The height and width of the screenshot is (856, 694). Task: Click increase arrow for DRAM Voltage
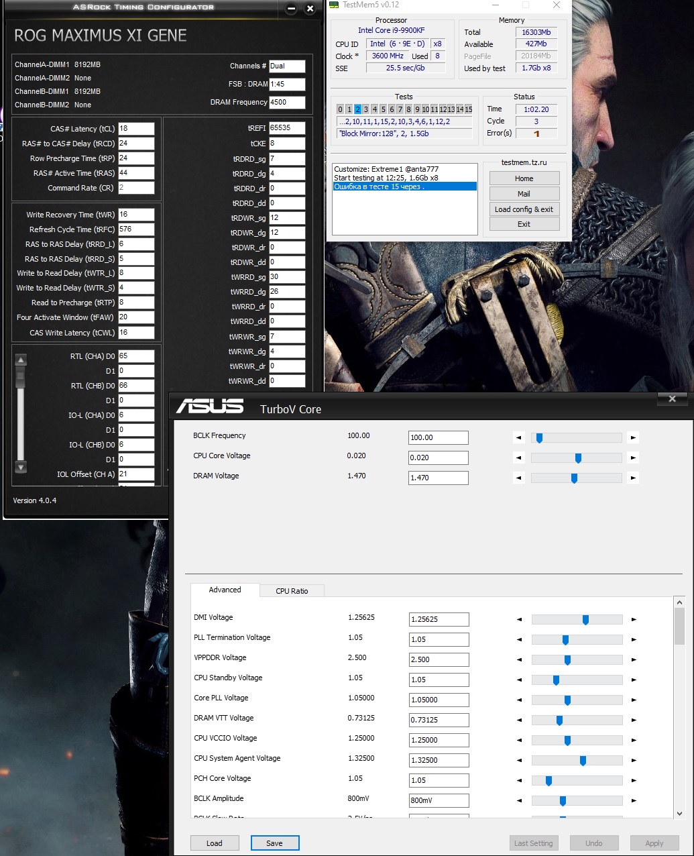pyautogui.click(x=633, y=478)
